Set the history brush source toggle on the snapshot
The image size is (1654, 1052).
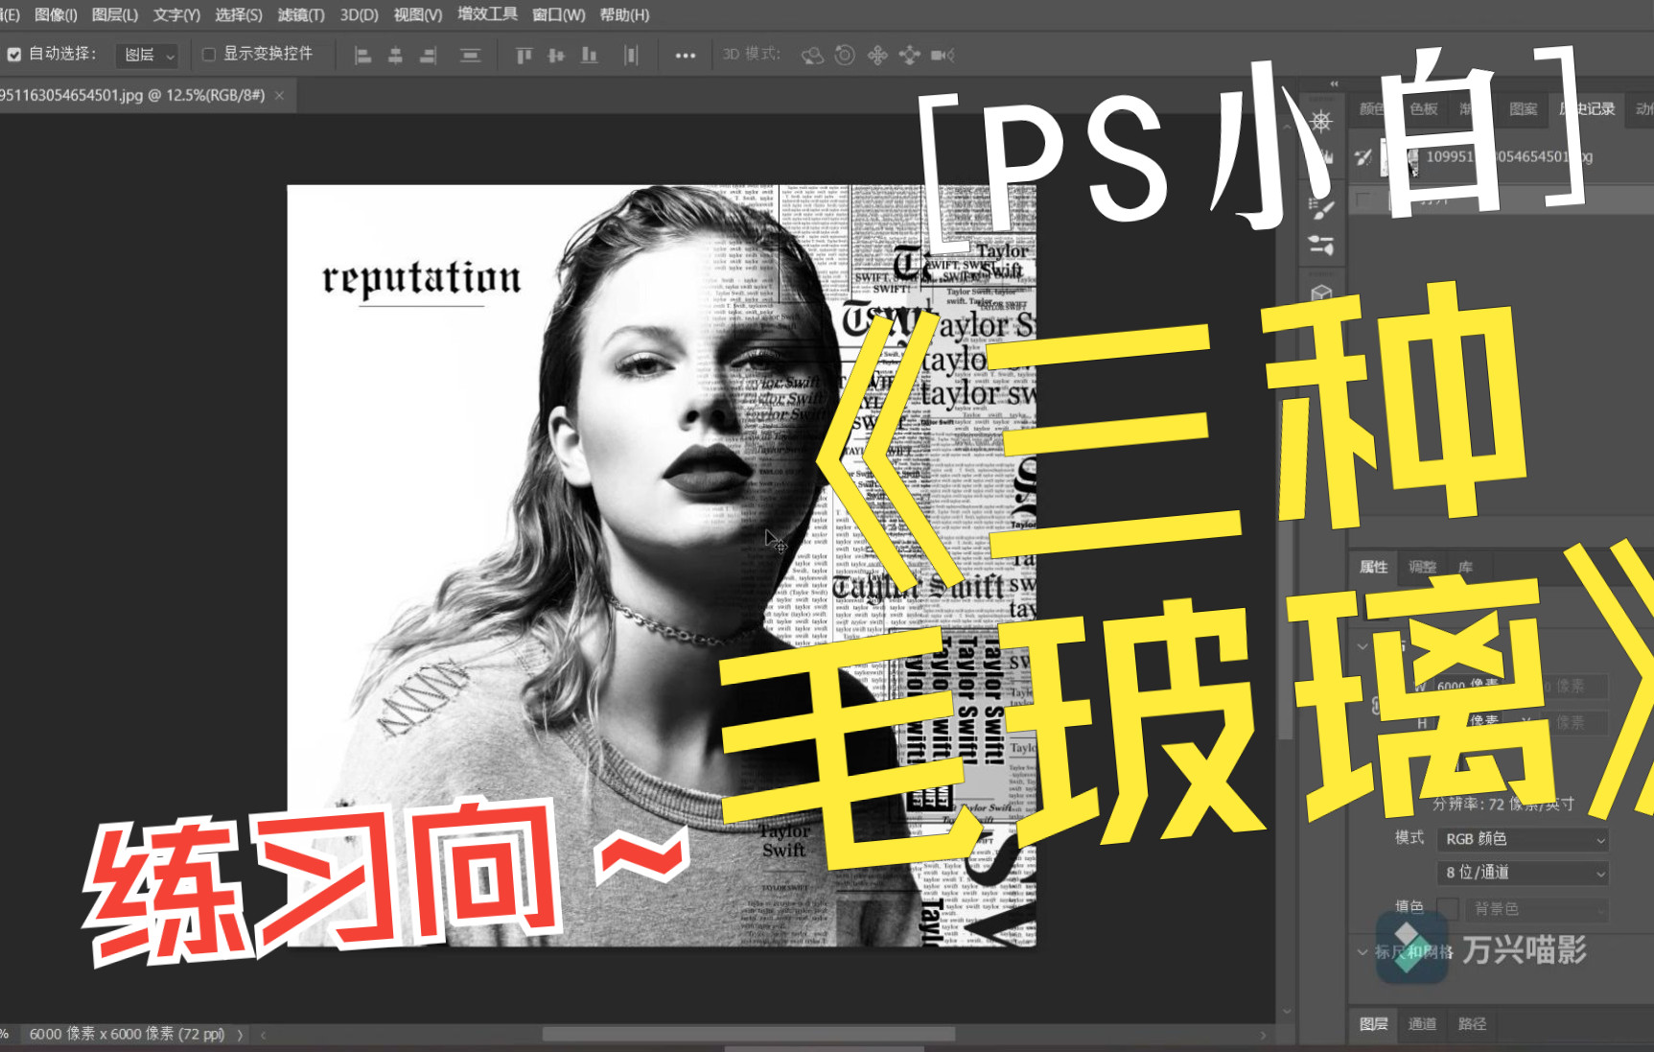[1363, 158]
